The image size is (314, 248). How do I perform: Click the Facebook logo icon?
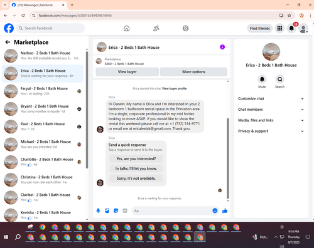pos(9,28)
